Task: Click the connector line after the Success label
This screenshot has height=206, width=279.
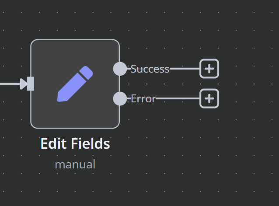Action: pos(185,69)
